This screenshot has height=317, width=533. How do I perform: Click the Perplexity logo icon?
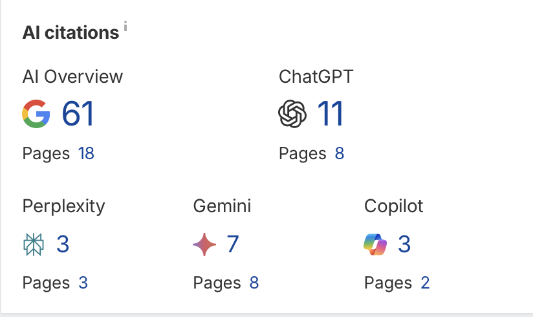pyautogui.click(x=34, y=245)
